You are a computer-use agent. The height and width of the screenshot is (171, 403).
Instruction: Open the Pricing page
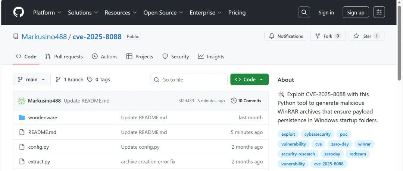237,13
